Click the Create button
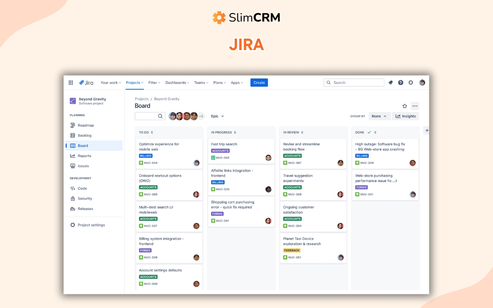The width and height of the screenshot is (493, 308). tap(259, 82)
